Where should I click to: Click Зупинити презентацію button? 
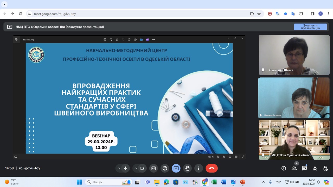[310, 27]
